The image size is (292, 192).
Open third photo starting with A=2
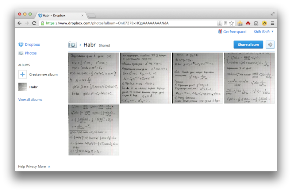coord(197,78)
